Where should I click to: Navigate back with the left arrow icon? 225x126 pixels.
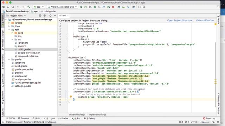pos(18,7)
